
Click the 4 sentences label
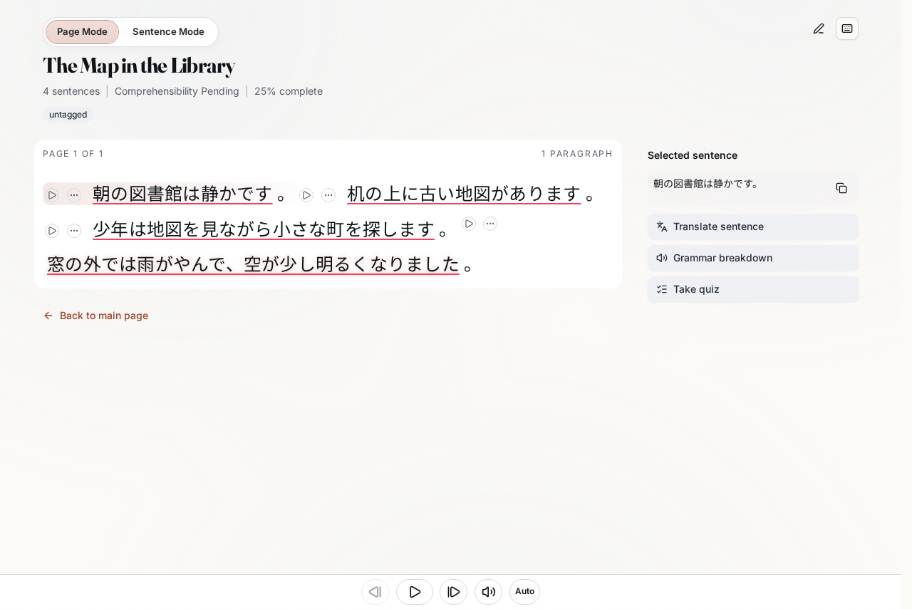coord(71,91)
